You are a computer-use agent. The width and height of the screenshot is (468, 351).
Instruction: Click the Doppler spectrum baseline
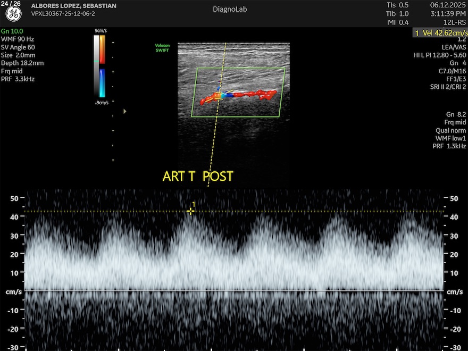click(234, 290)
